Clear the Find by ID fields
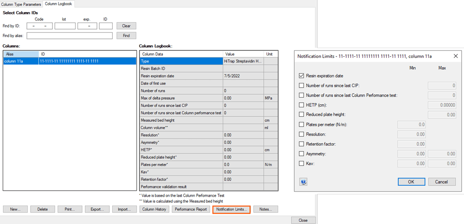The height and width of the screenshot is (224, 464). [x=126, y=26]
